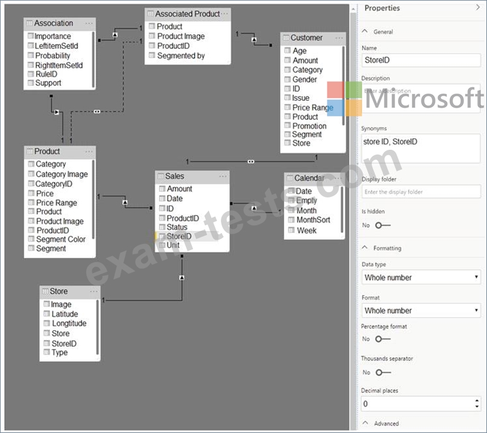Expand the Advanced section

[364, 423]
